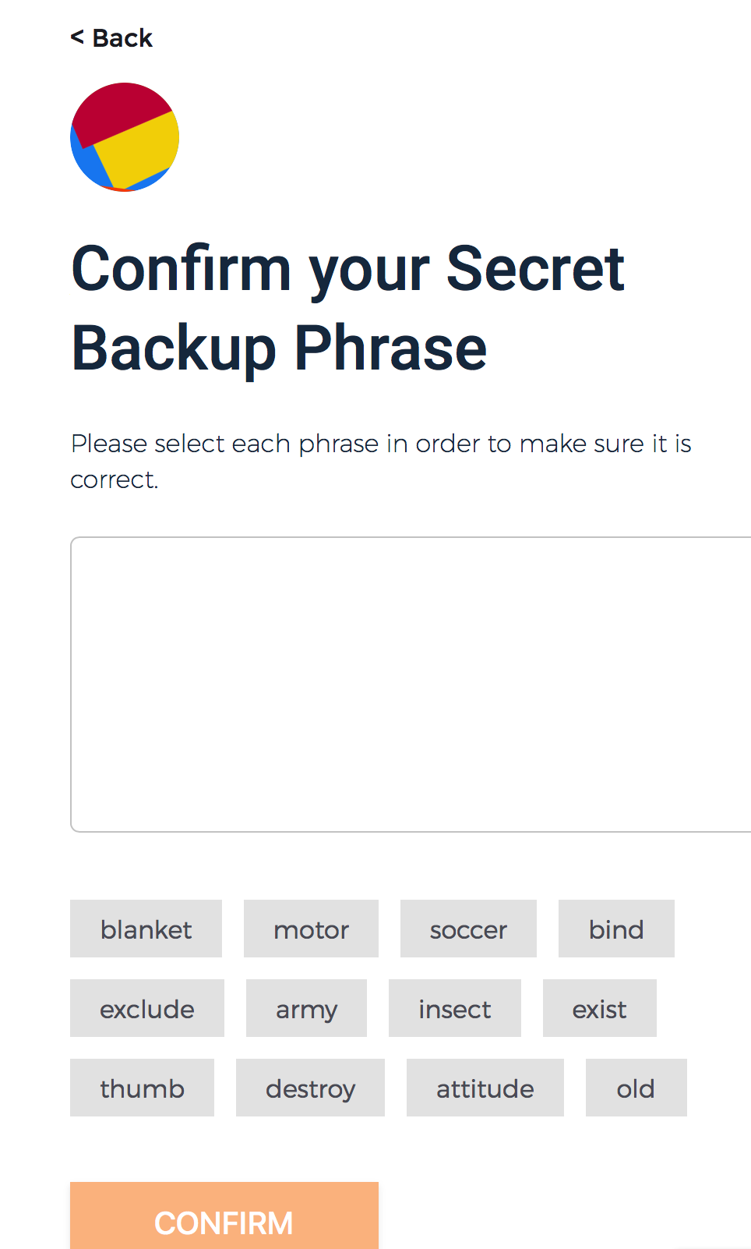Go back using the Back link
This screenshot has height=1249, width=751.
[111, 37]
